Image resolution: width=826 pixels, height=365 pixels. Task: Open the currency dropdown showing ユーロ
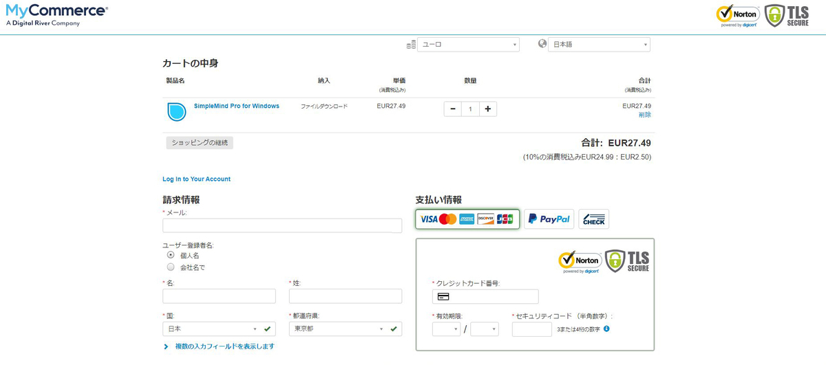click(x=468, y=45)
